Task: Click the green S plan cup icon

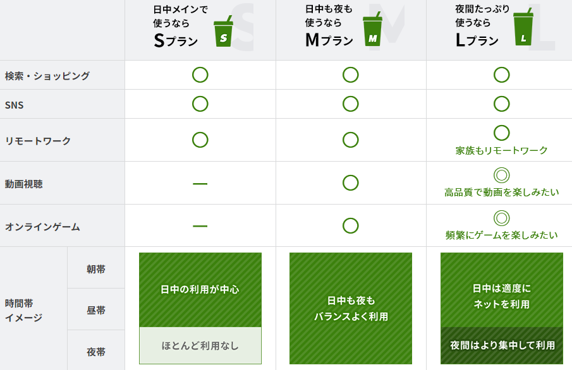Action: (x=223, y=32)
